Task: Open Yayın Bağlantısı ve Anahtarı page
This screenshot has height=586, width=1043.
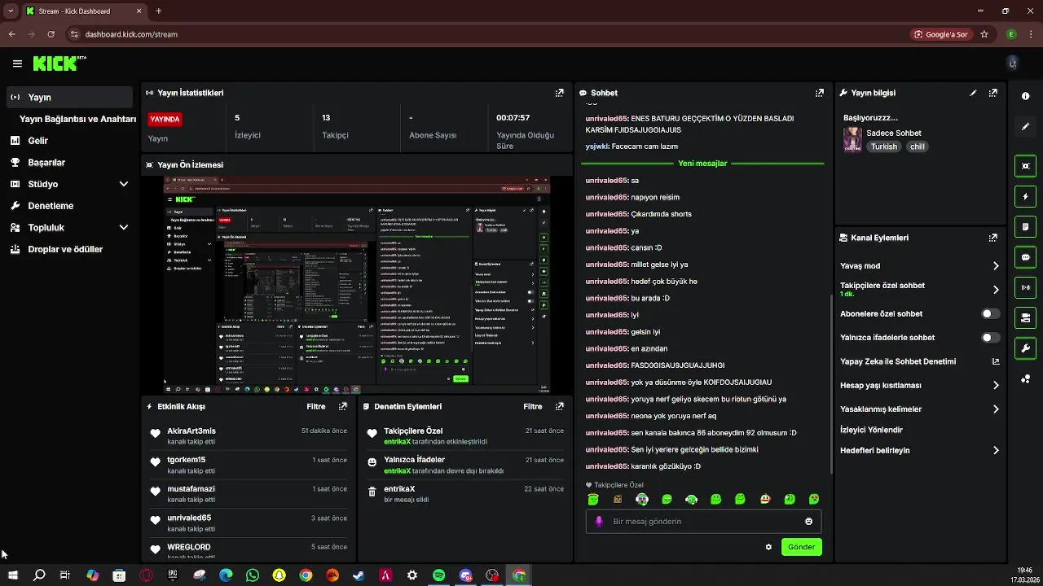Action: pos(77,119)
